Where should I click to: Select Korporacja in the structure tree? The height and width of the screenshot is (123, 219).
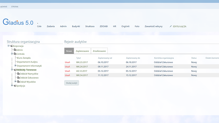[x=18, y=46]
